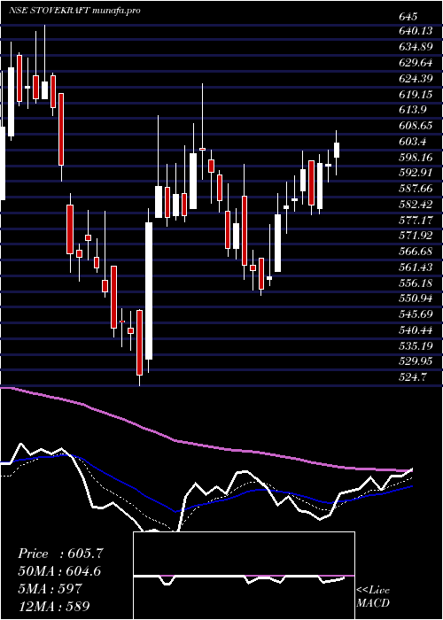Click the 556.18 price axis label
This screenshot has height=620, width=443.
416,283
